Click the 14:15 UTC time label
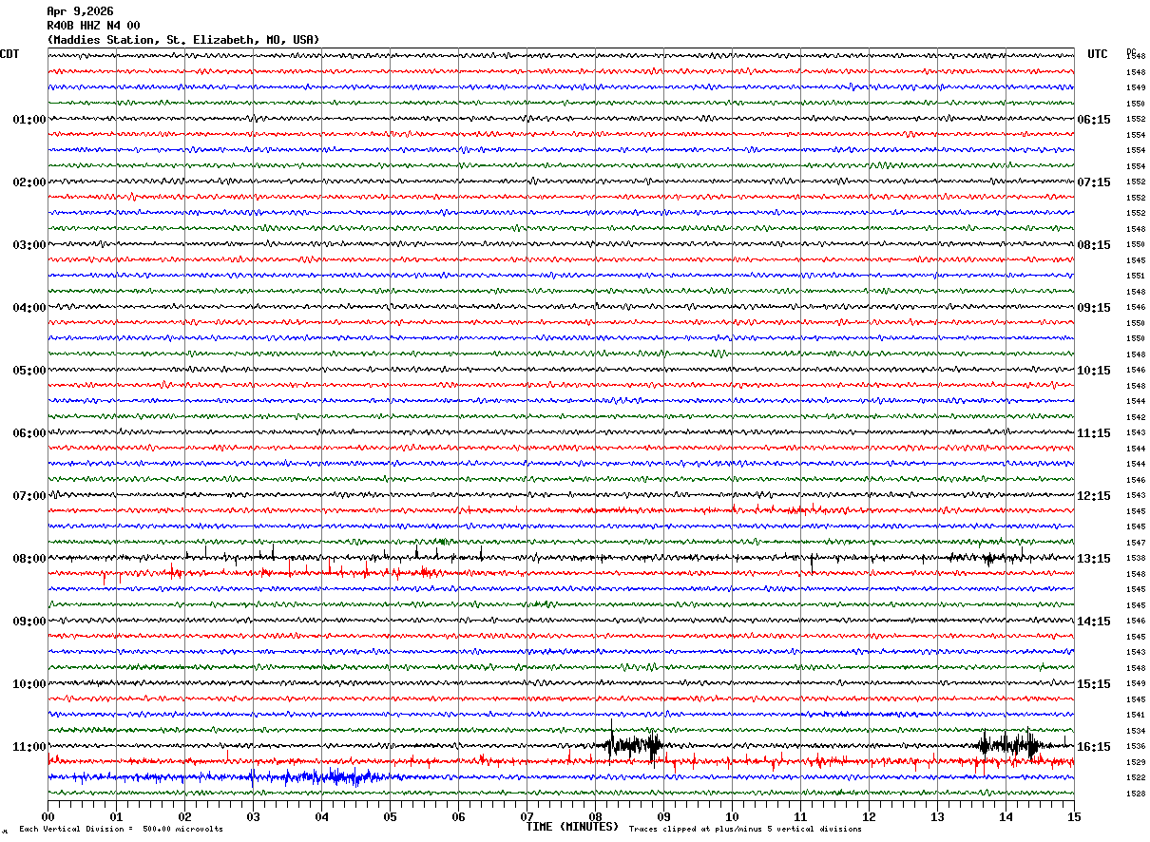The height and width of the screenshot is (842, 1150). pyautogui.click(x=1094, y=622)
